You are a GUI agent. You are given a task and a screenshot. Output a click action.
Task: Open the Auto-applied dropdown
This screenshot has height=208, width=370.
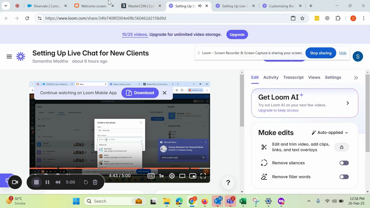tap(330, 133)
